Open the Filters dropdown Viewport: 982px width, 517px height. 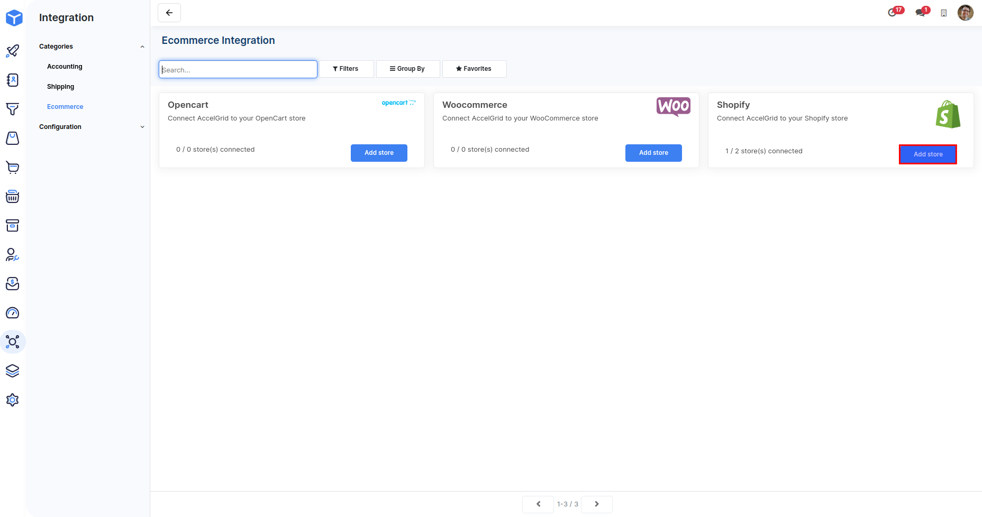(x=346, y=69)
